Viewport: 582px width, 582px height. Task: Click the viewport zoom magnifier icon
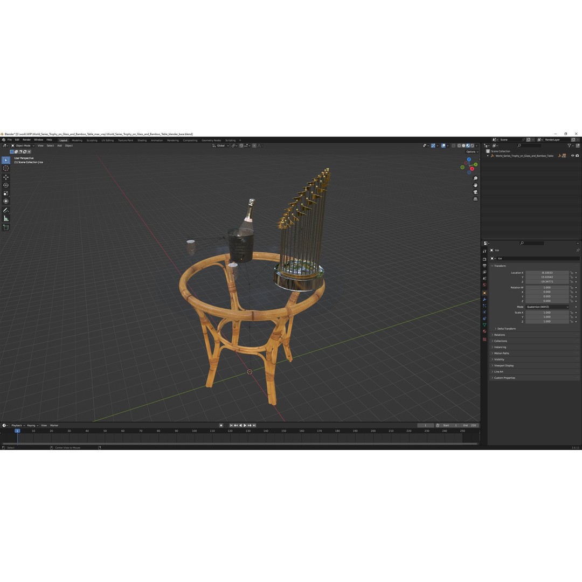[475, 178]
